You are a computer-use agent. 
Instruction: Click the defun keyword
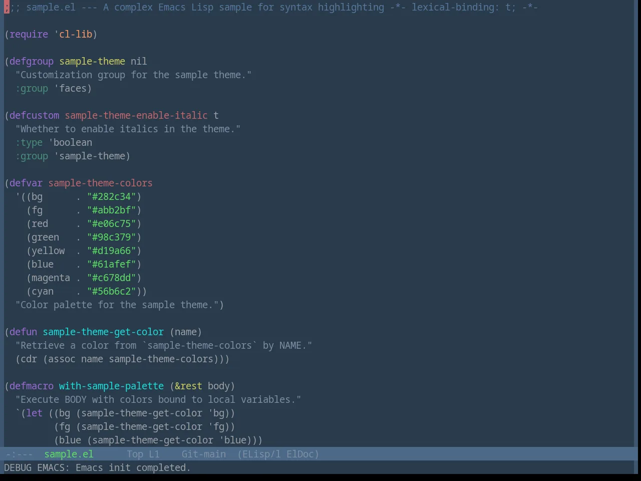(x=23, y=332)
